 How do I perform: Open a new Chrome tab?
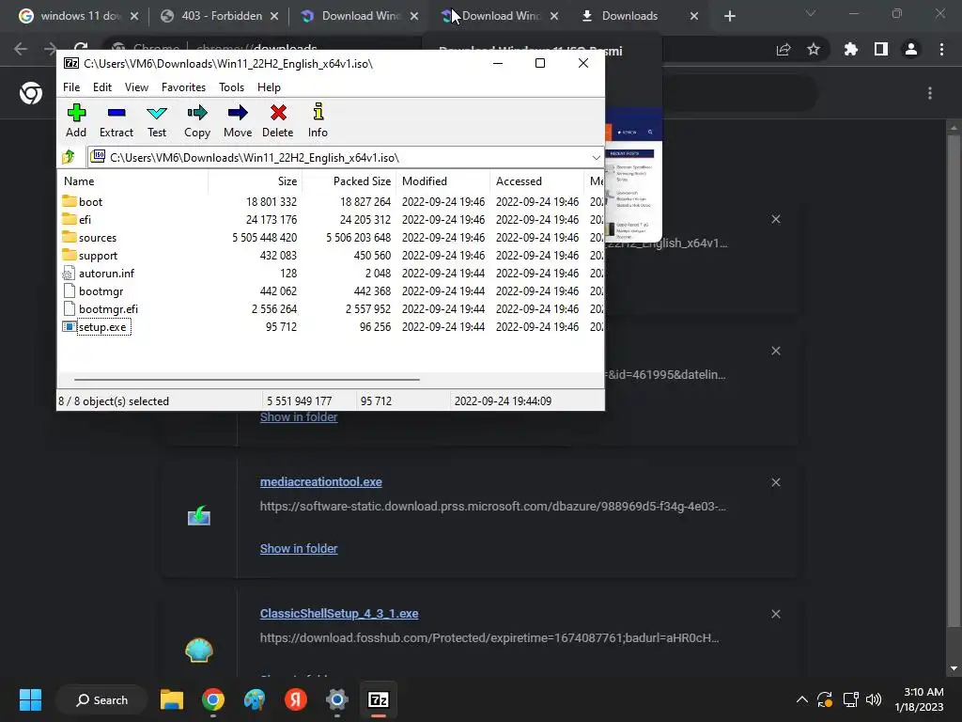click(729, 16)
